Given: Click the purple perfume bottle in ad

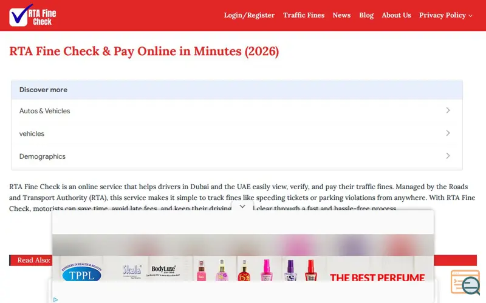Looking at the screenshot, I should [290, 270].
